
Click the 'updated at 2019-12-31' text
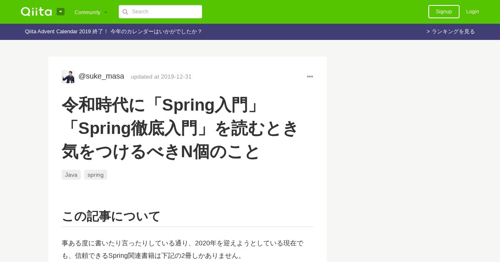point(161,77)
